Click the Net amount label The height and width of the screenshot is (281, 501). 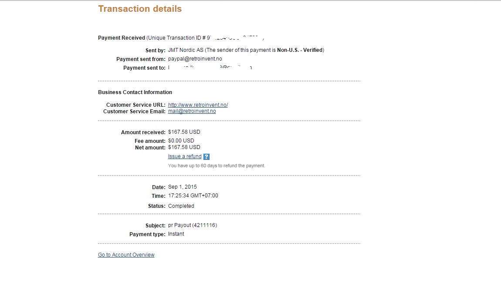[150, 148]
